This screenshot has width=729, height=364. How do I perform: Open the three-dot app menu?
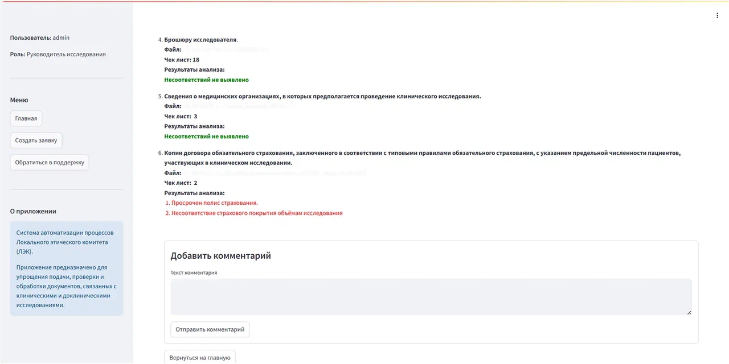(717, 15)
